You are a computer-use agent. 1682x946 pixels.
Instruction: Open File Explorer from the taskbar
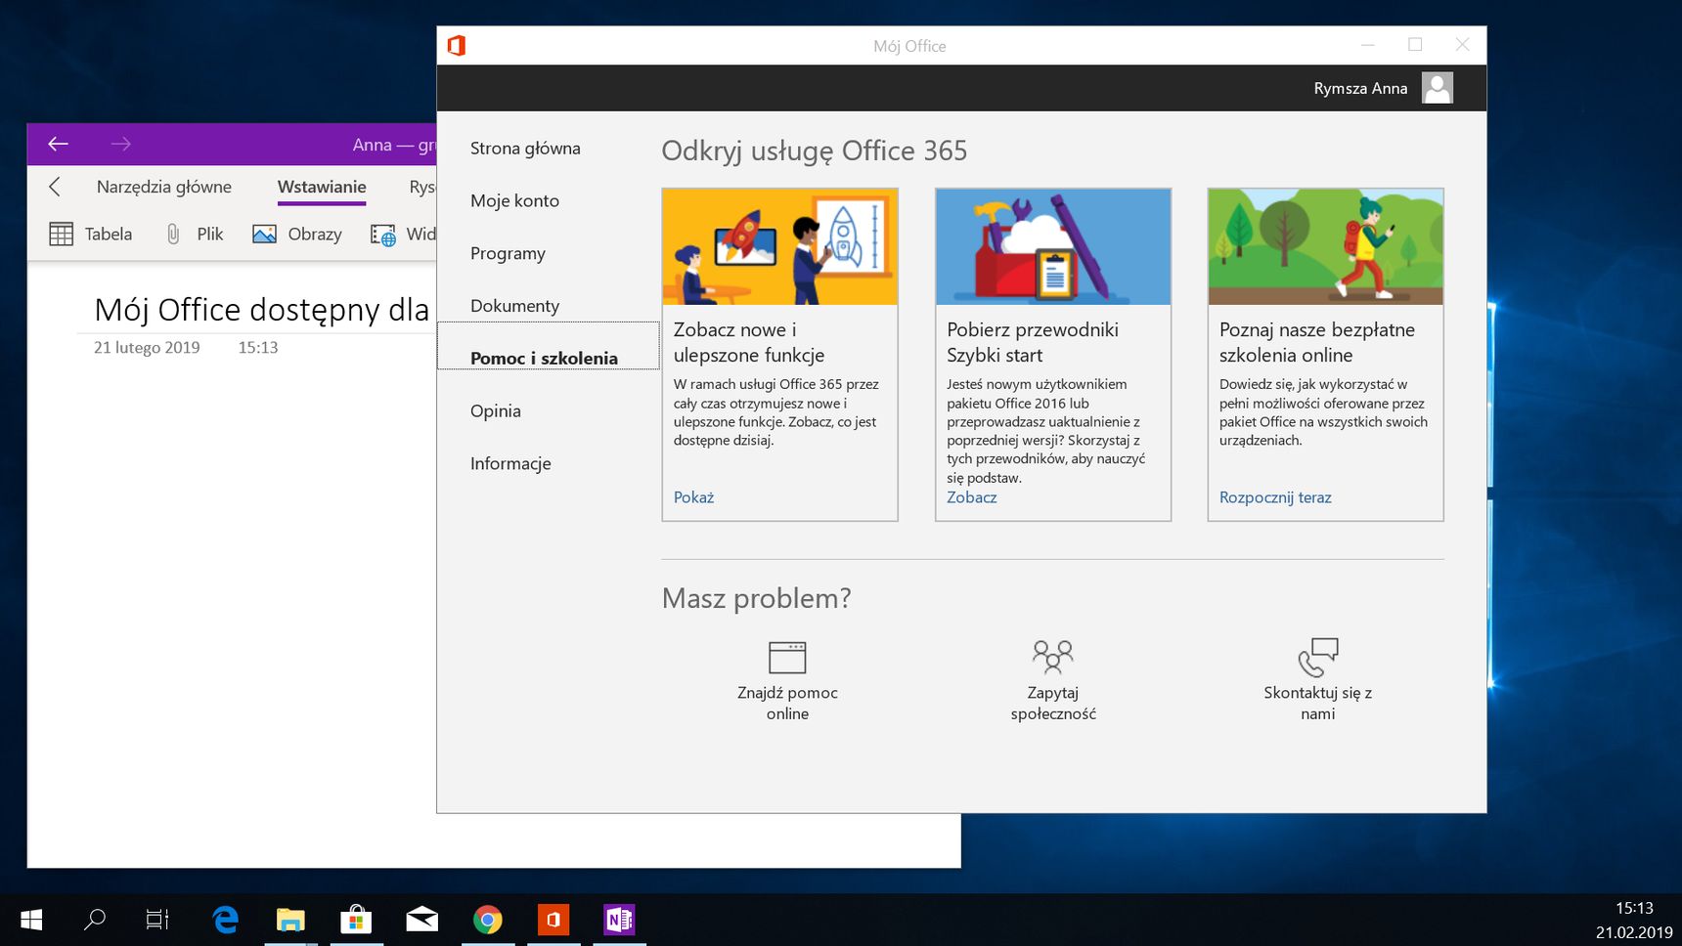[290, 920]
